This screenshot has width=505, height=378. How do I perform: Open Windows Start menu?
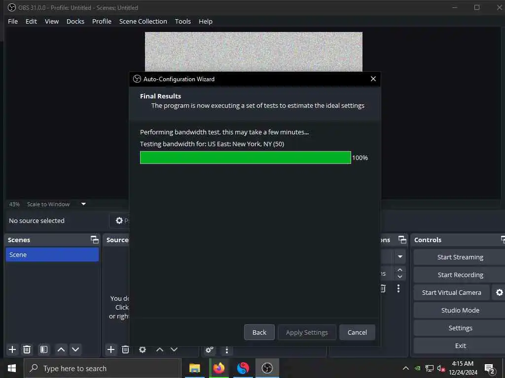coord(12,368)
